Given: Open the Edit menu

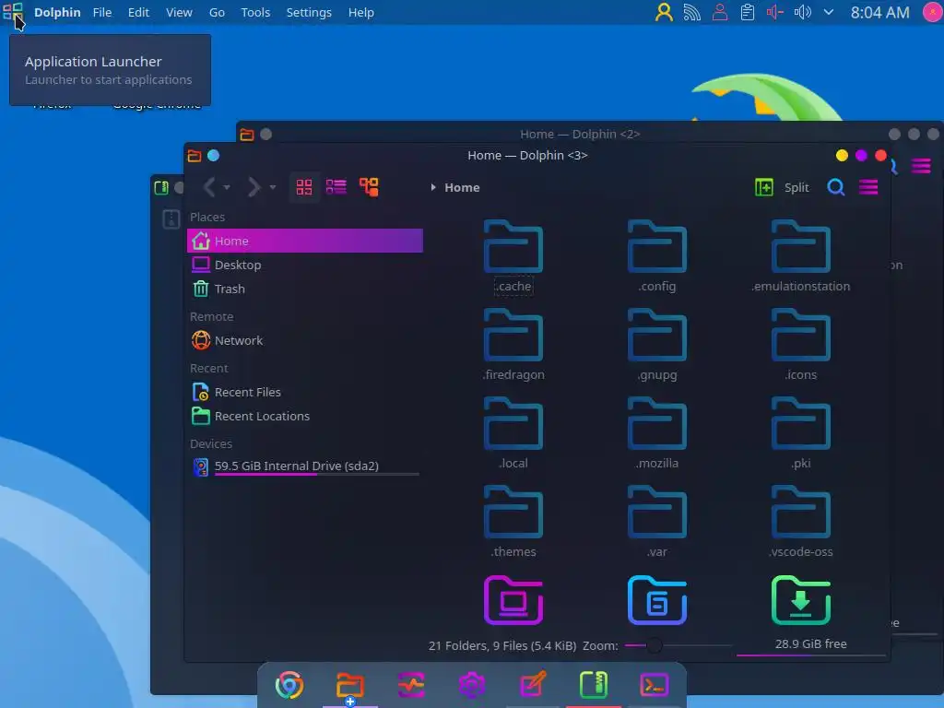Looking at the screenshot, I should [138, 12].
